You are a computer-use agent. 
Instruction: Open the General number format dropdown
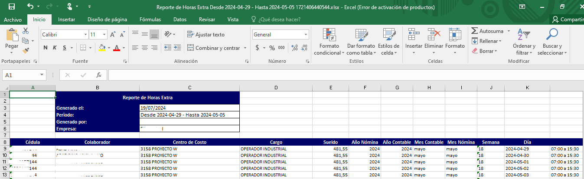pos(306,35)
